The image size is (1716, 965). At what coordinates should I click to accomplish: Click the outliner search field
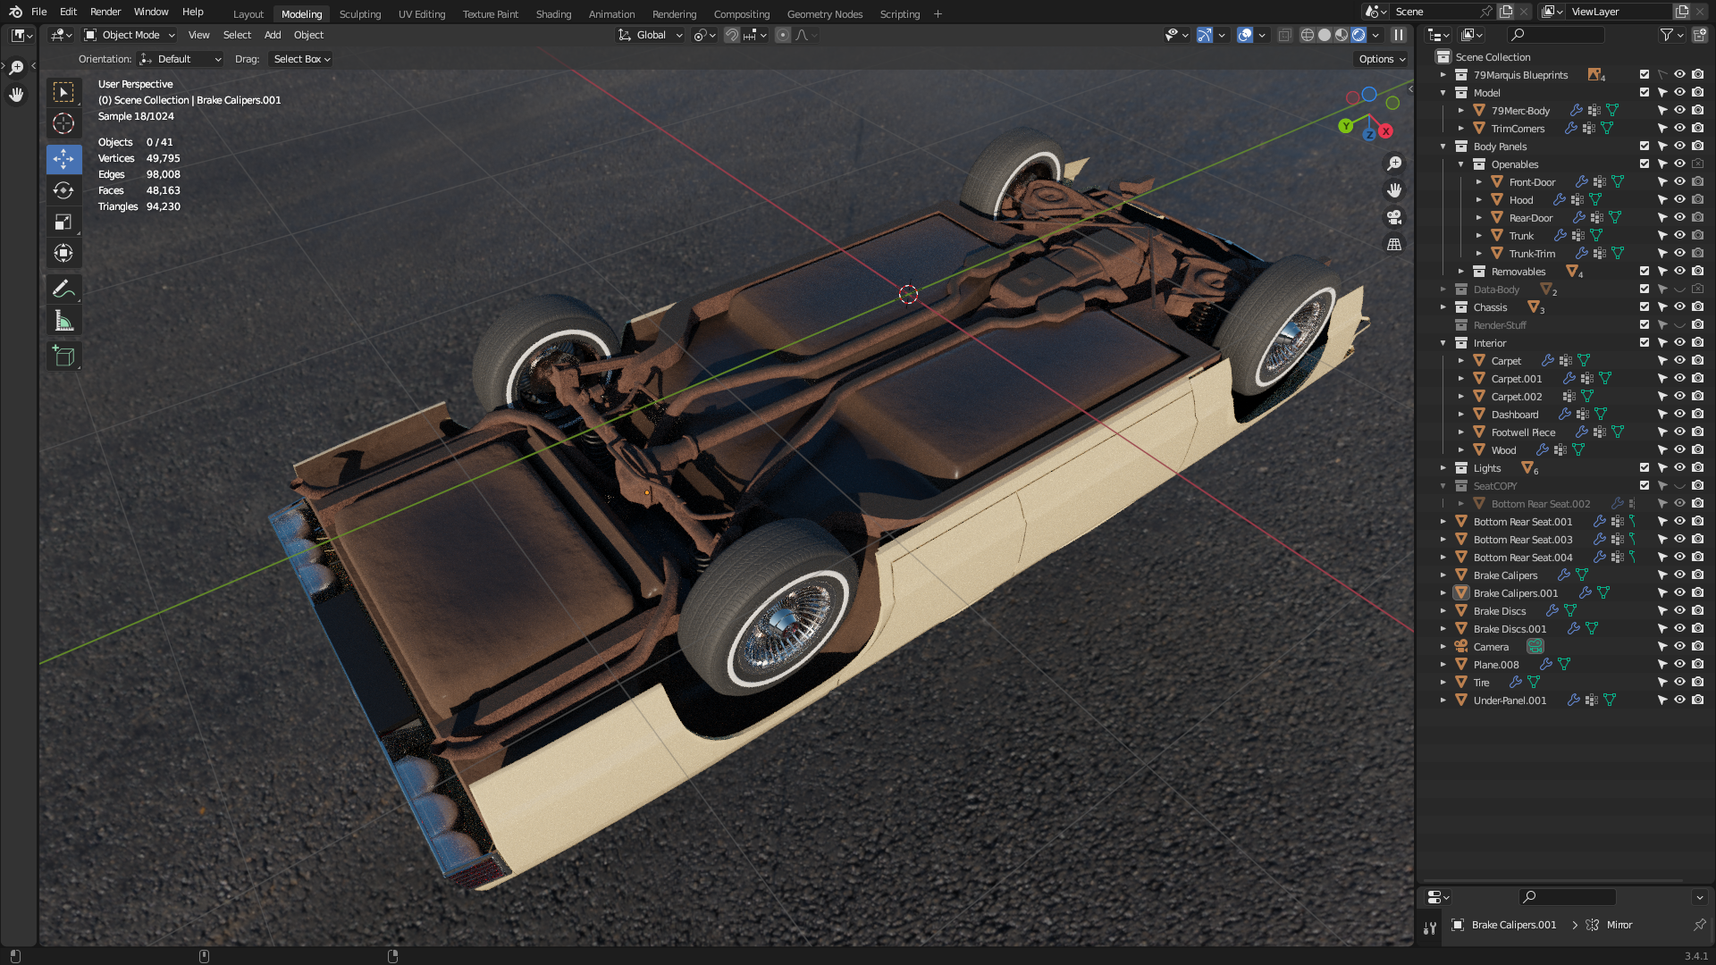coord(1560,35)
